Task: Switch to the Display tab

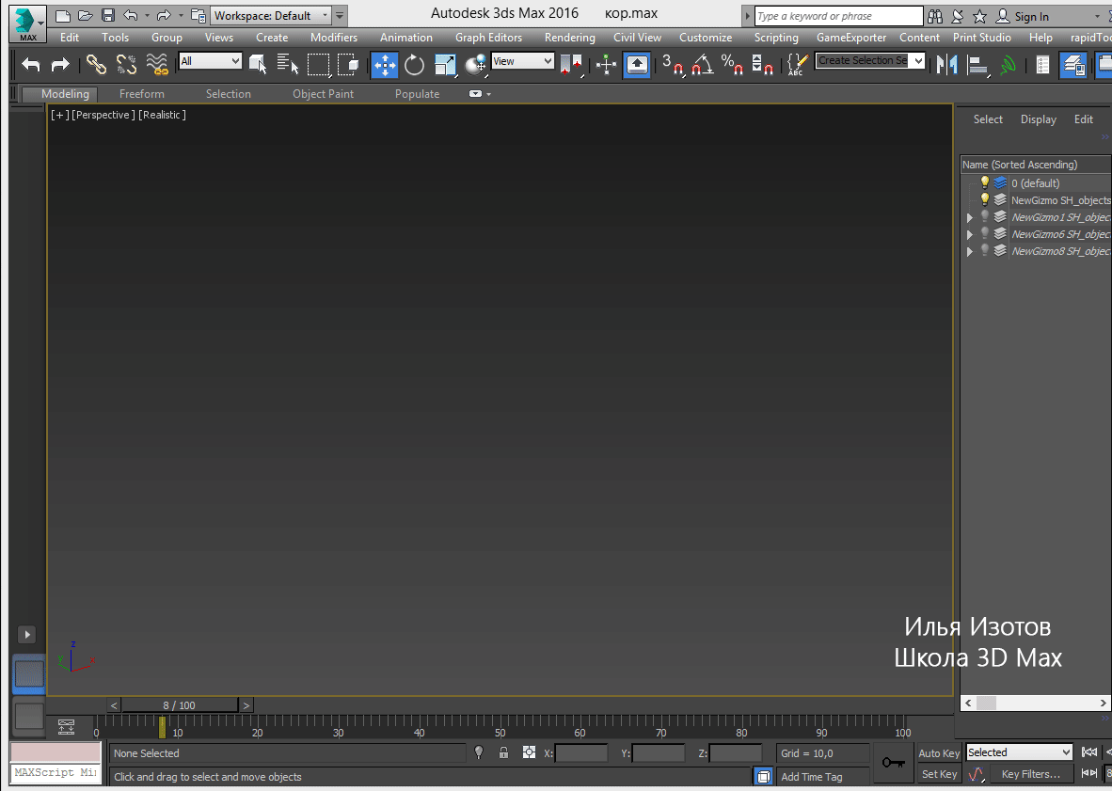Action: pyautogui.click(x=1038, y=119)
